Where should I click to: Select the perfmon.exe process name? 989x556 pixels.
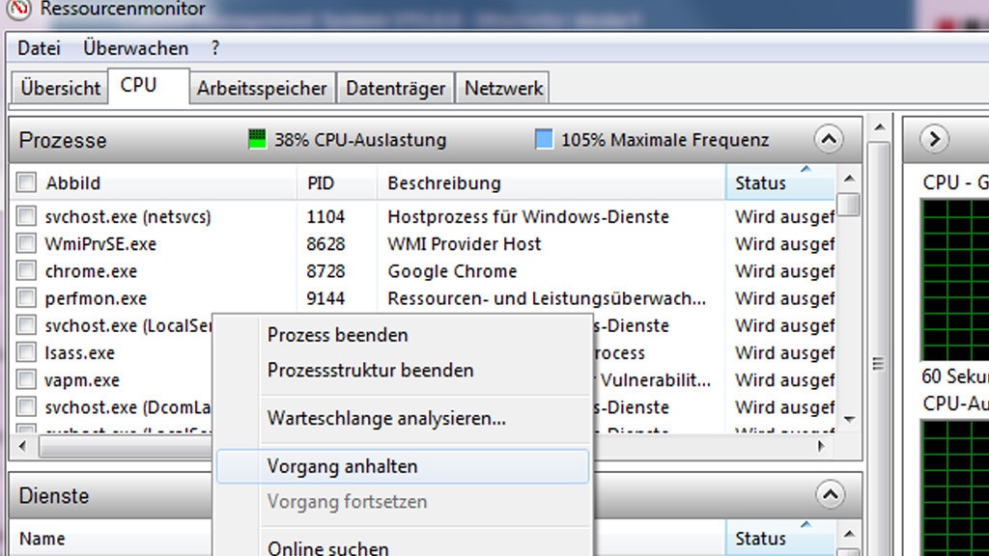tap(96, 298)
